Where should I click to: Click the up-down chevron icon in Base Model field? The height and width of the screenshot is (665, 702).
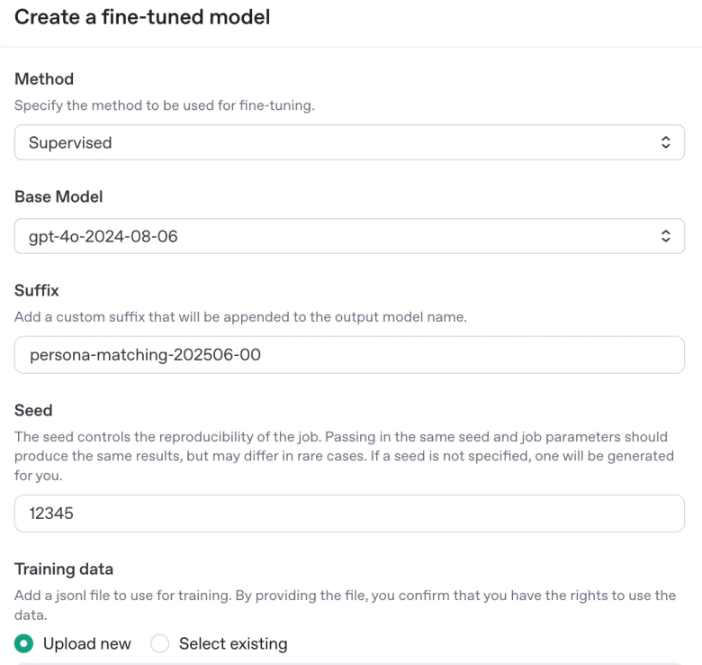(x=665, y=236)
